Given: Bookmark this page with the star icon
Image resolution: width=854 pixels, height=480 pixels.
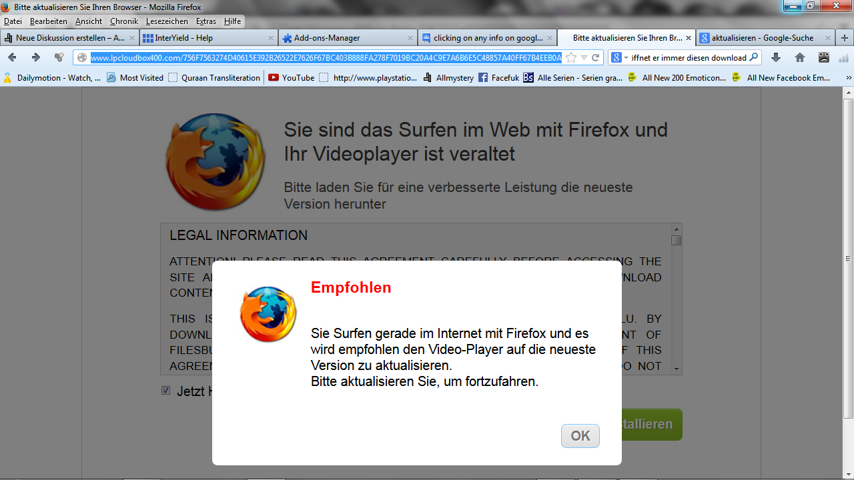Looking at the screenshot, I should pos(571,57).
